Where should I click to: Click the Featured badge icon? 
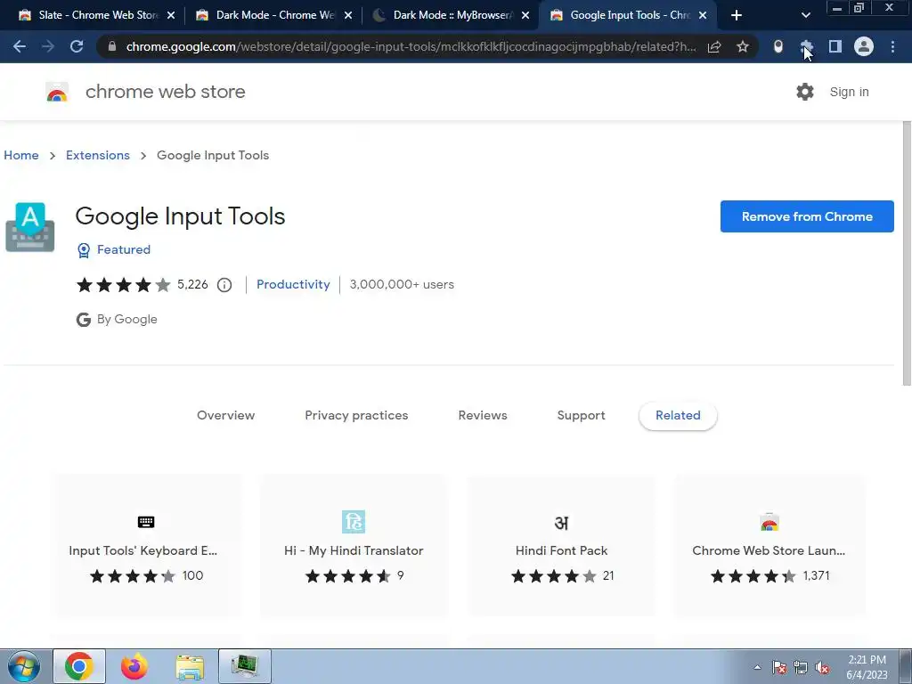pos(84,250)
